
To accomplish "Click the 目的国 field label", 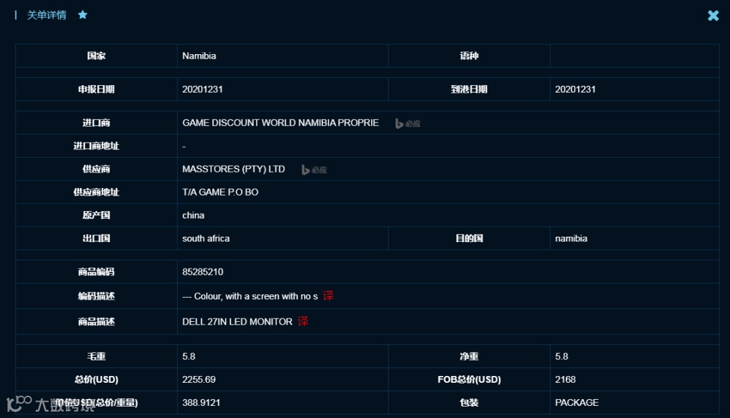I will pyautogui.click(x=469, y=238).
